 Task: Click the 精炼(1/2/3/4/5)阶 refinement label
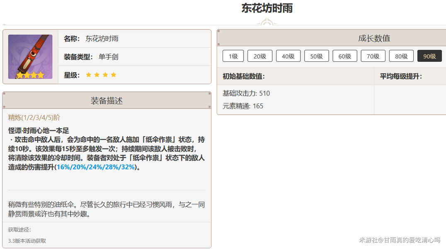tap(34, 118)
